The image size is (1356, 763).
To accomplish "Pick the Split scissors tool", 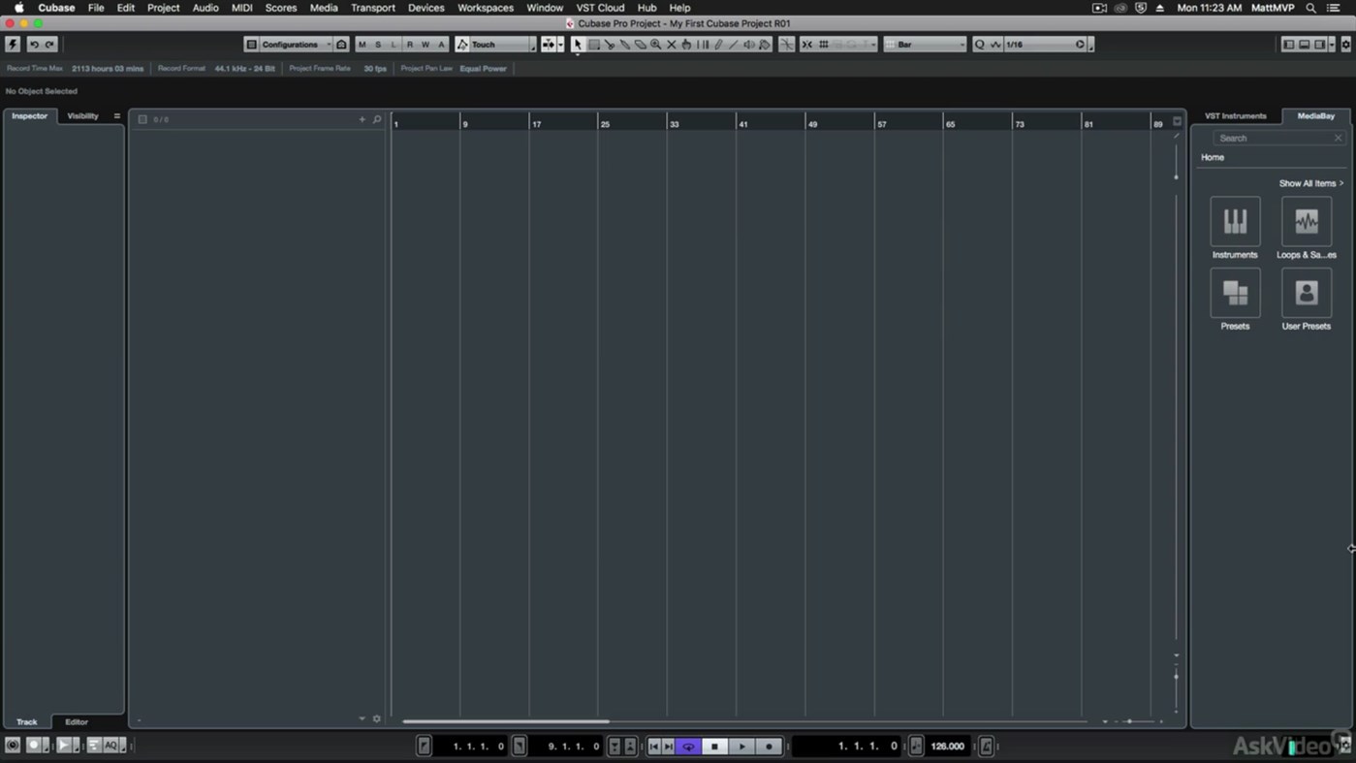I will tap(611, 44).
